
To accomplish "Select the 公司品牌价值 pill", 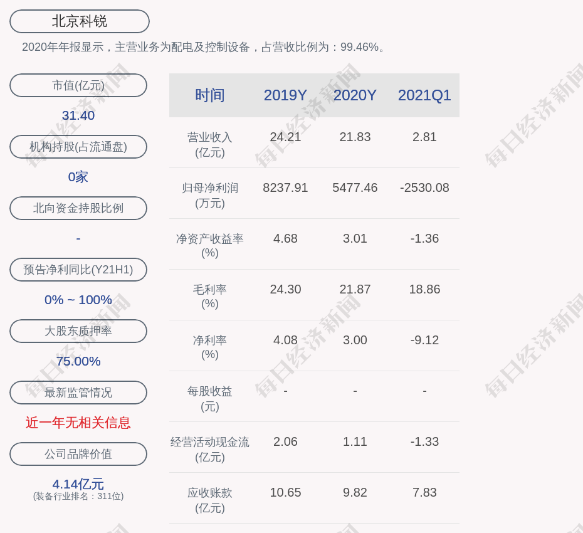I will pos(78,454).
